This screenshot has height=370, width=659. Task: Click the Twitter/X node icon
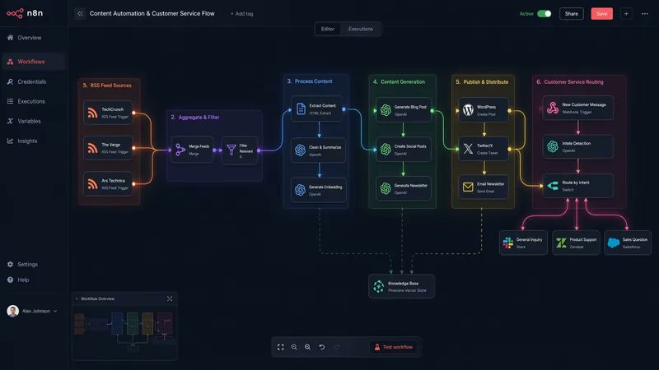click(468, 149)
